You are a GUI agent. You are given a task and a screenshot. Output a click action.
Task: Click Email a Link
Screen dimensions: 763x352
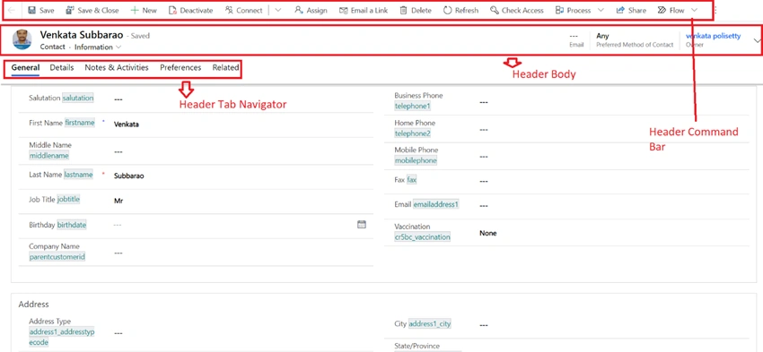click(x=364, y=10)
